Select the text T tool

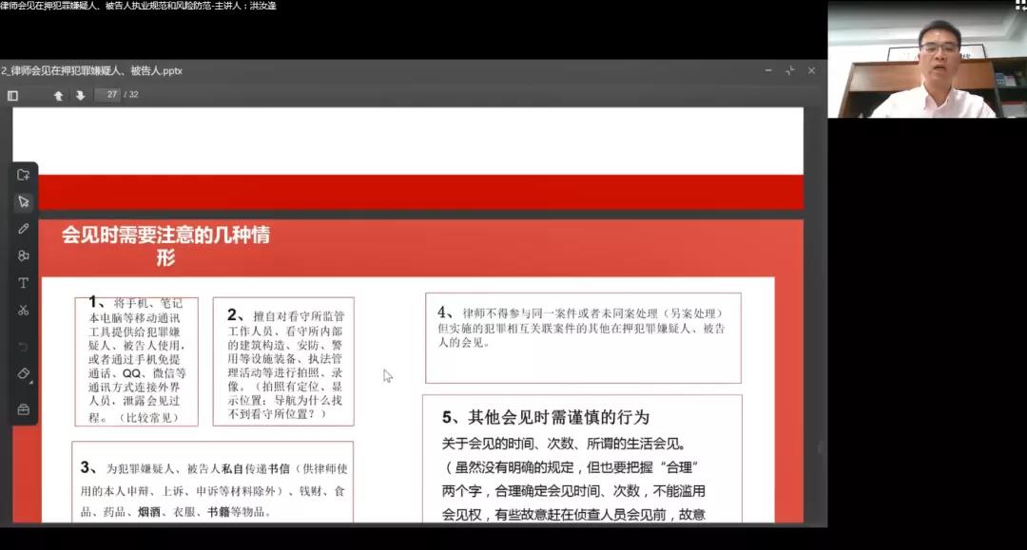pyautogui.click(x=24, y=283)
